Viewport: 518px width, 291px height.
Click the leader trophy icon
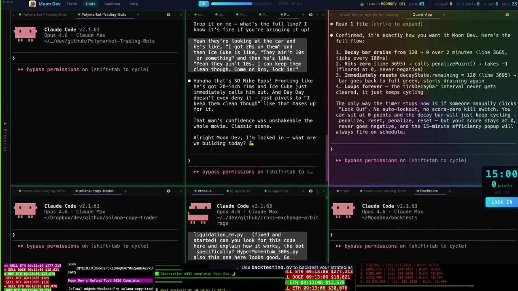362,4
